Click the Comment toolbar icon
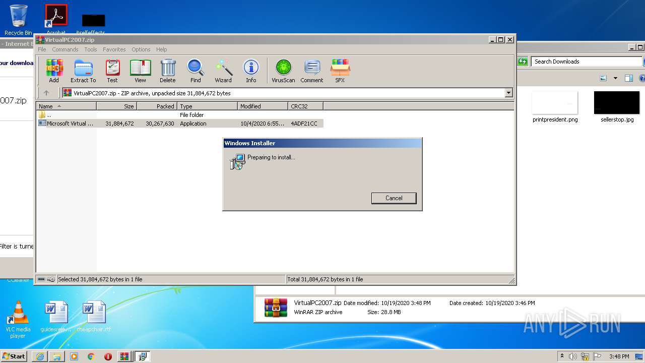 (x=312, y=71)
